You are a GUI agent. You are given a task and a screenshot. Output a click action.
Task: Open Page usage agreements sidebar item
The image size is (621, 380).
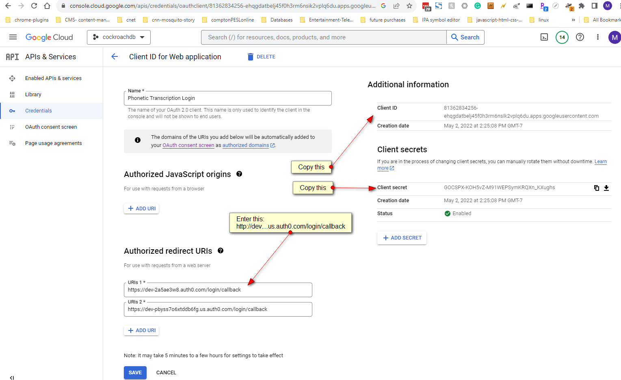click(54, 143)
